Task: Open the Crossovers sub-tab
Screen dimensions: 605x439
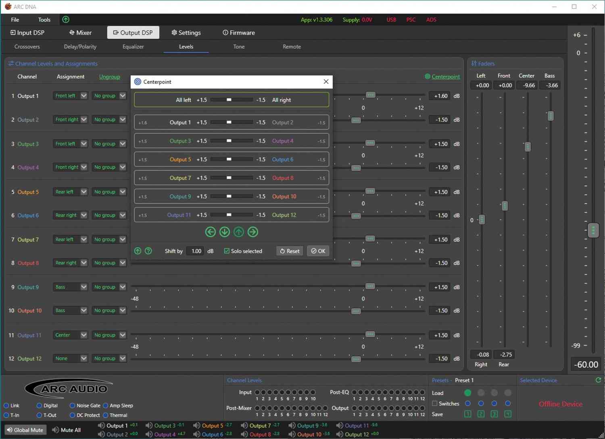Action: tap(27, 47)
